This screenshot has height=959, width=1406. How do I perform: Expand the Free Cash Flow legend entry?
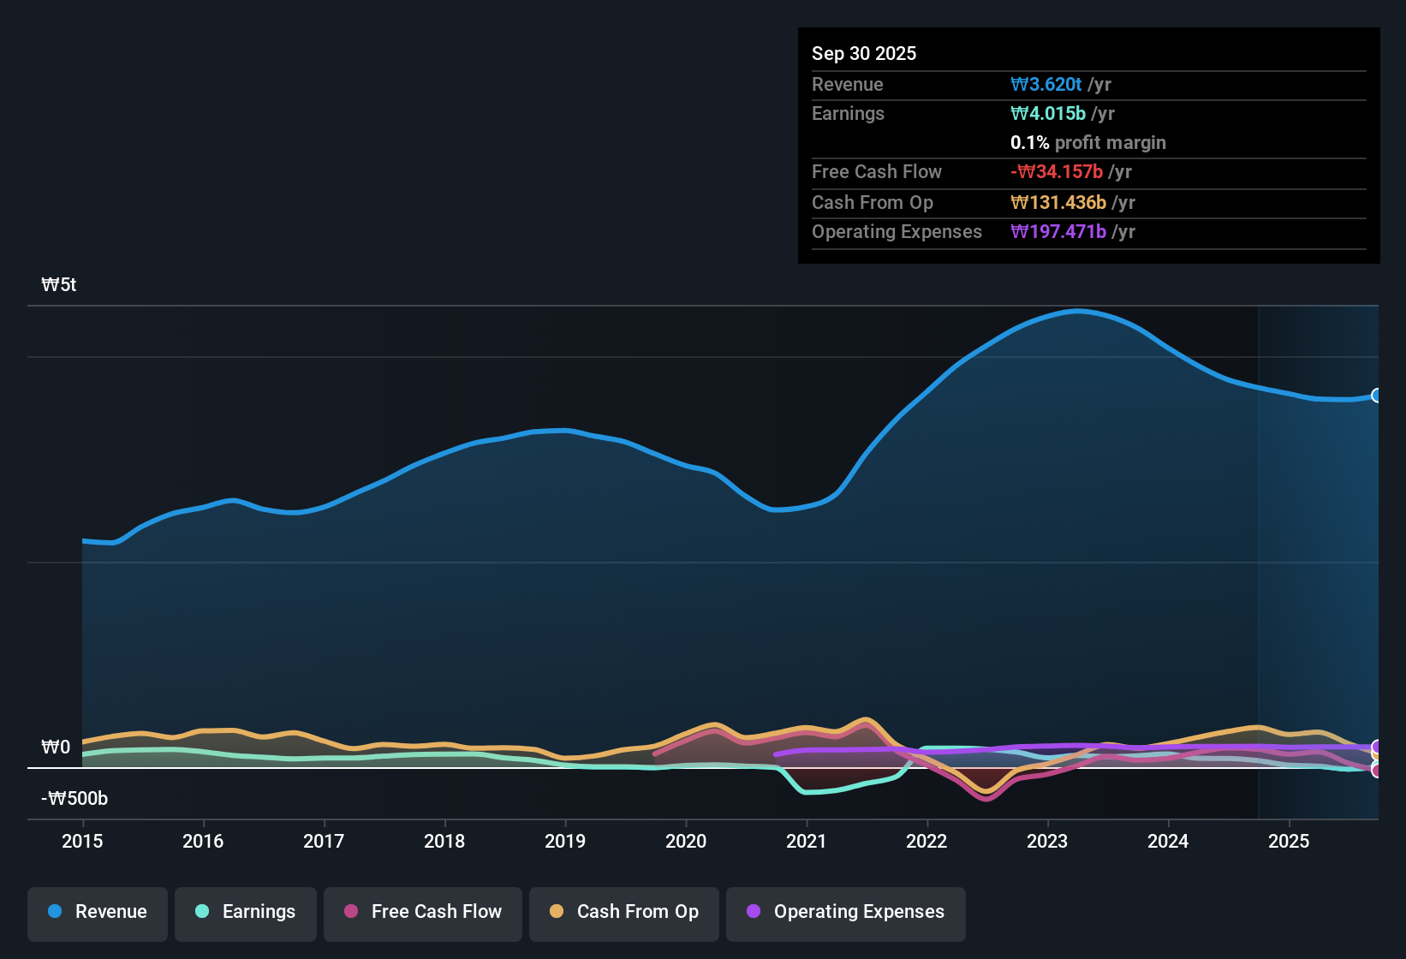(422, 913)
